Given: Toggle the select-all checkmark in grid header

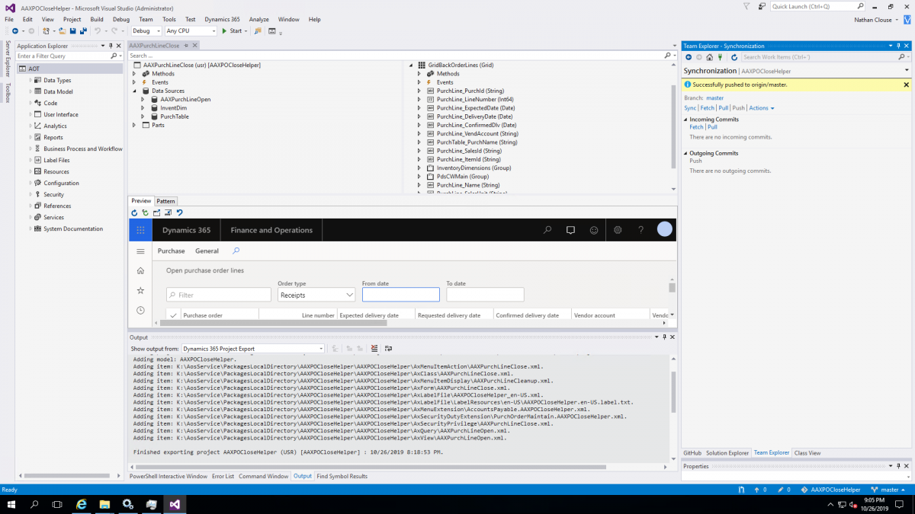Looking at the screenshot, I should [x=174, y=315].
